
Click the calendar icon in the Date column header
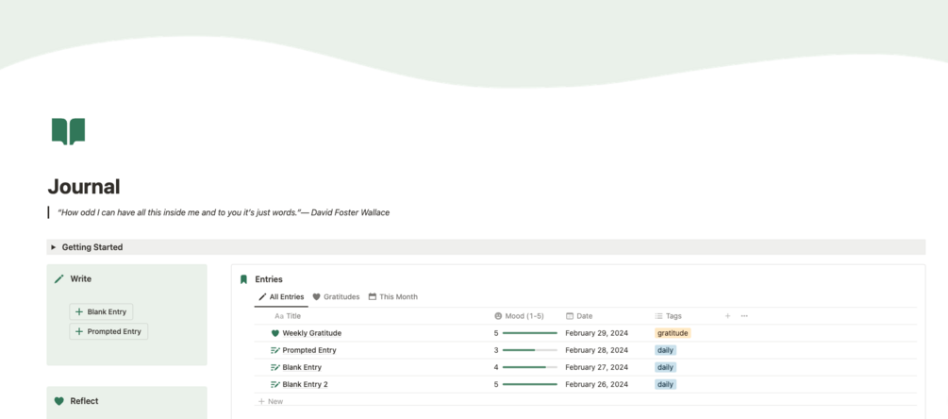click(x=570, y=315)
